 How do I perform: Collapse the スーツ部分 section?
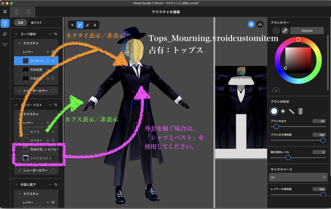tap(16, 34)
